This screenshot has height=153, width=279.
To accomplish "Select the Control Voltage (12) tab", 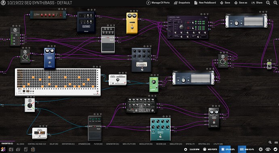I will tap(37, 144).
